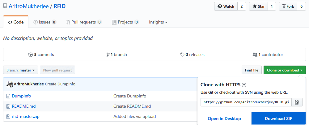Click AritroMukherjee's avatar in the commit bar
Image resolution: width=309 pixels, height=125 pixels.
tap(10, 84)
